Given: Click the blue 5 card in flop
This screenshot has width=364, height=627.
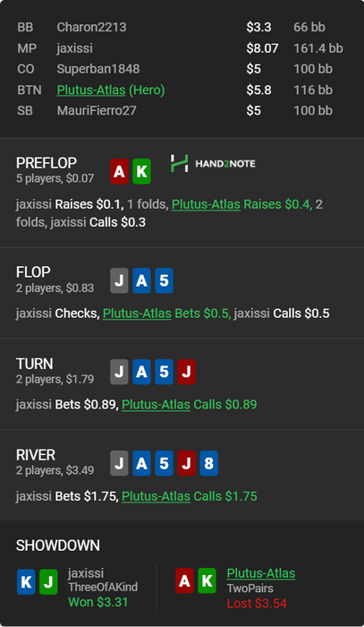Looking at the screenshot, I should [x=164, y=280].
